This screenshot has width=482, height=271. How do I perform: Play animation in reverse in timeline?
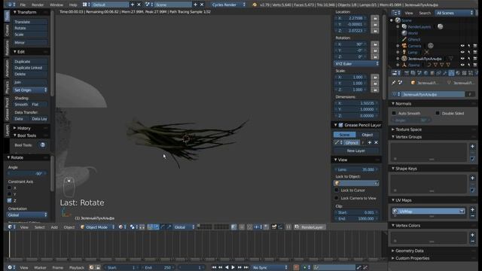pyautogui.click(x=227, y=268)
